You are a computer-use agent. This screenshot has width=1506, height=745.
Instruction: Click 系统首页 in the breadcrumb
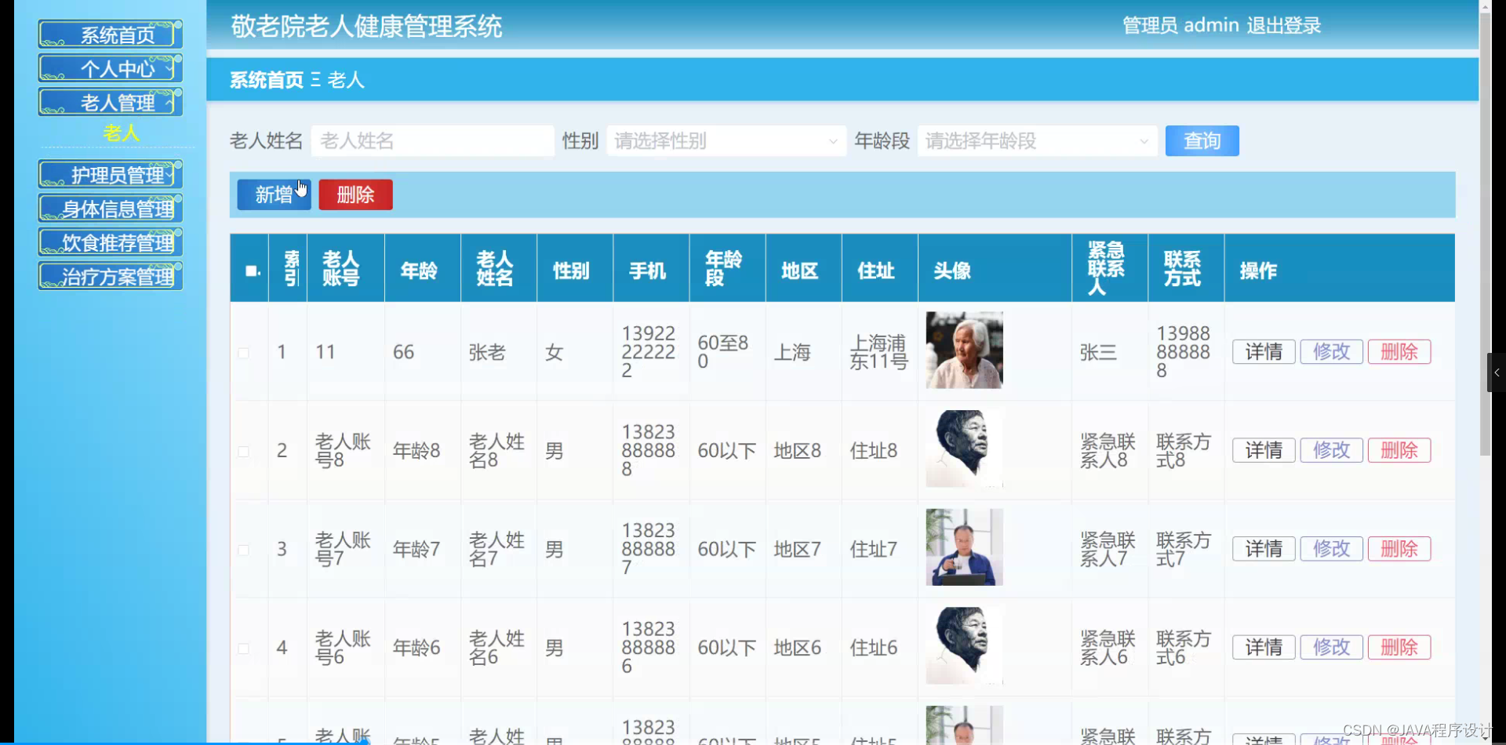267,80
